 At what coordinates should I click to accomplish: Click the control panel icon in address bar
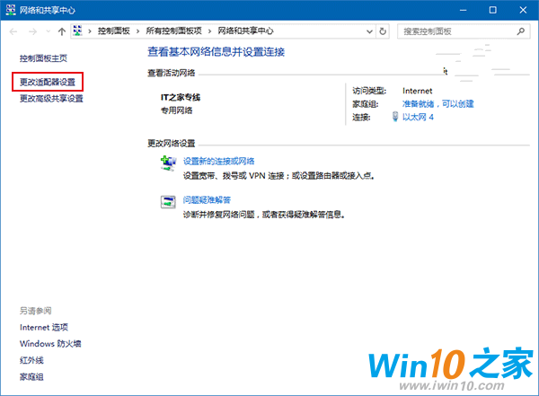77,31
